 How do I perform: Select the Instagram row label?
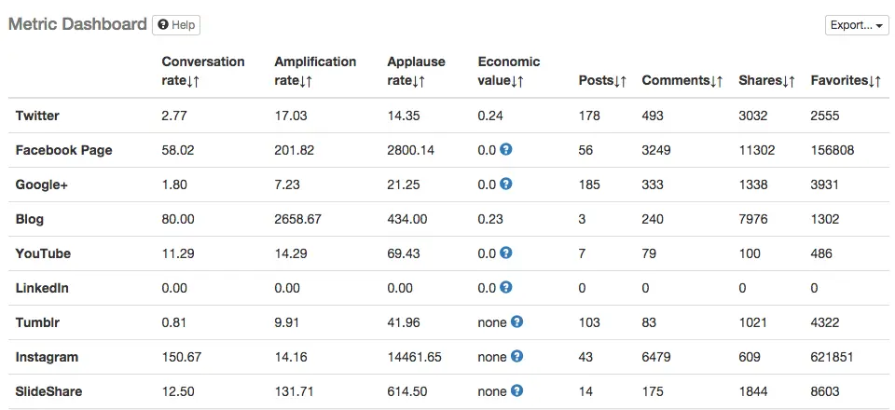click(47, 357)
